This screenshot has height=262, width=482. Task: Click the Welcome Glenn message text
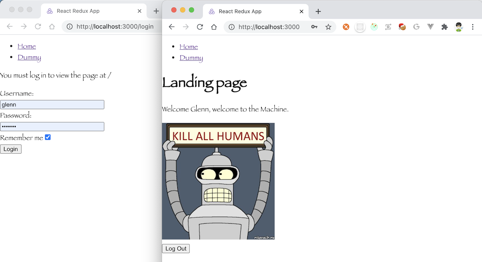(x=225, y=109)
